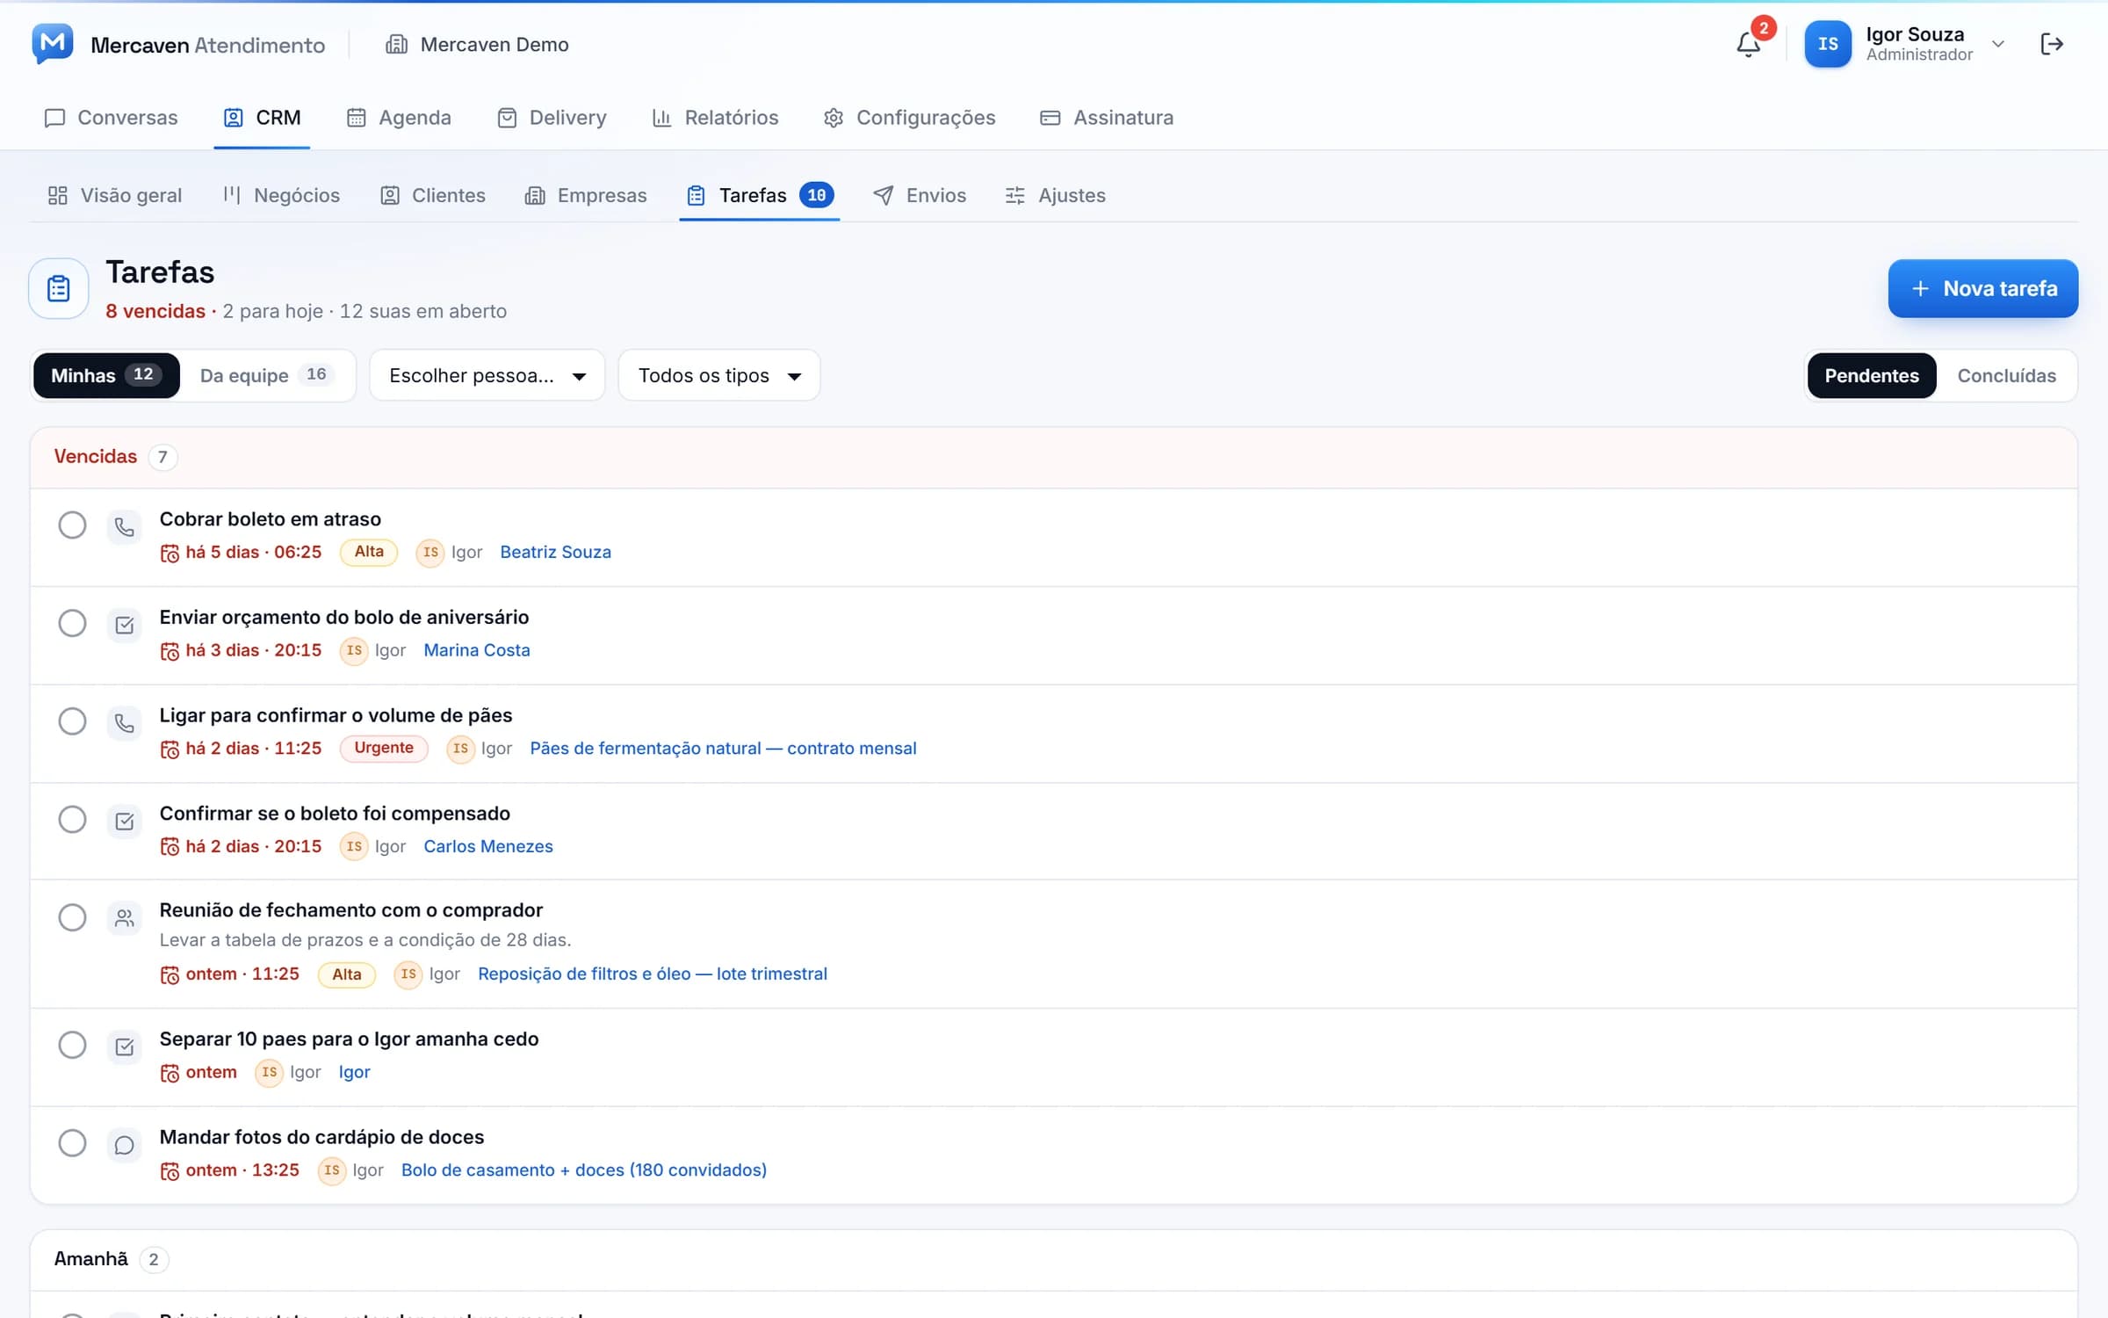The image size is (2108, 1318).
Task: Open Pães de fermentação natural deal link
Action: 723,748
